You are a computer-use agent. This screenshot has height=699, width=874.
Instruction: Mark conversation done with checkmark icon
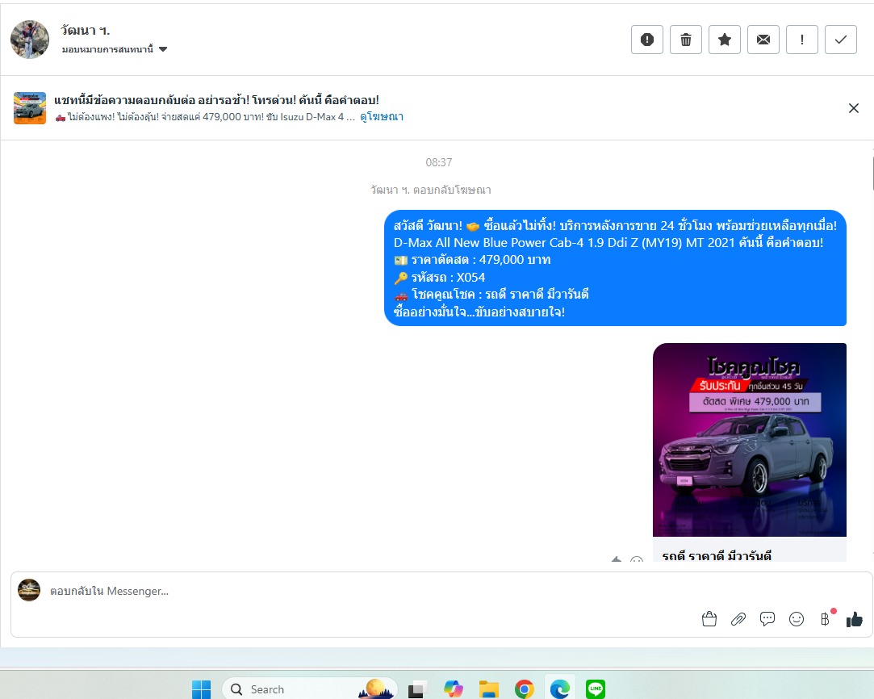(841, 40)
